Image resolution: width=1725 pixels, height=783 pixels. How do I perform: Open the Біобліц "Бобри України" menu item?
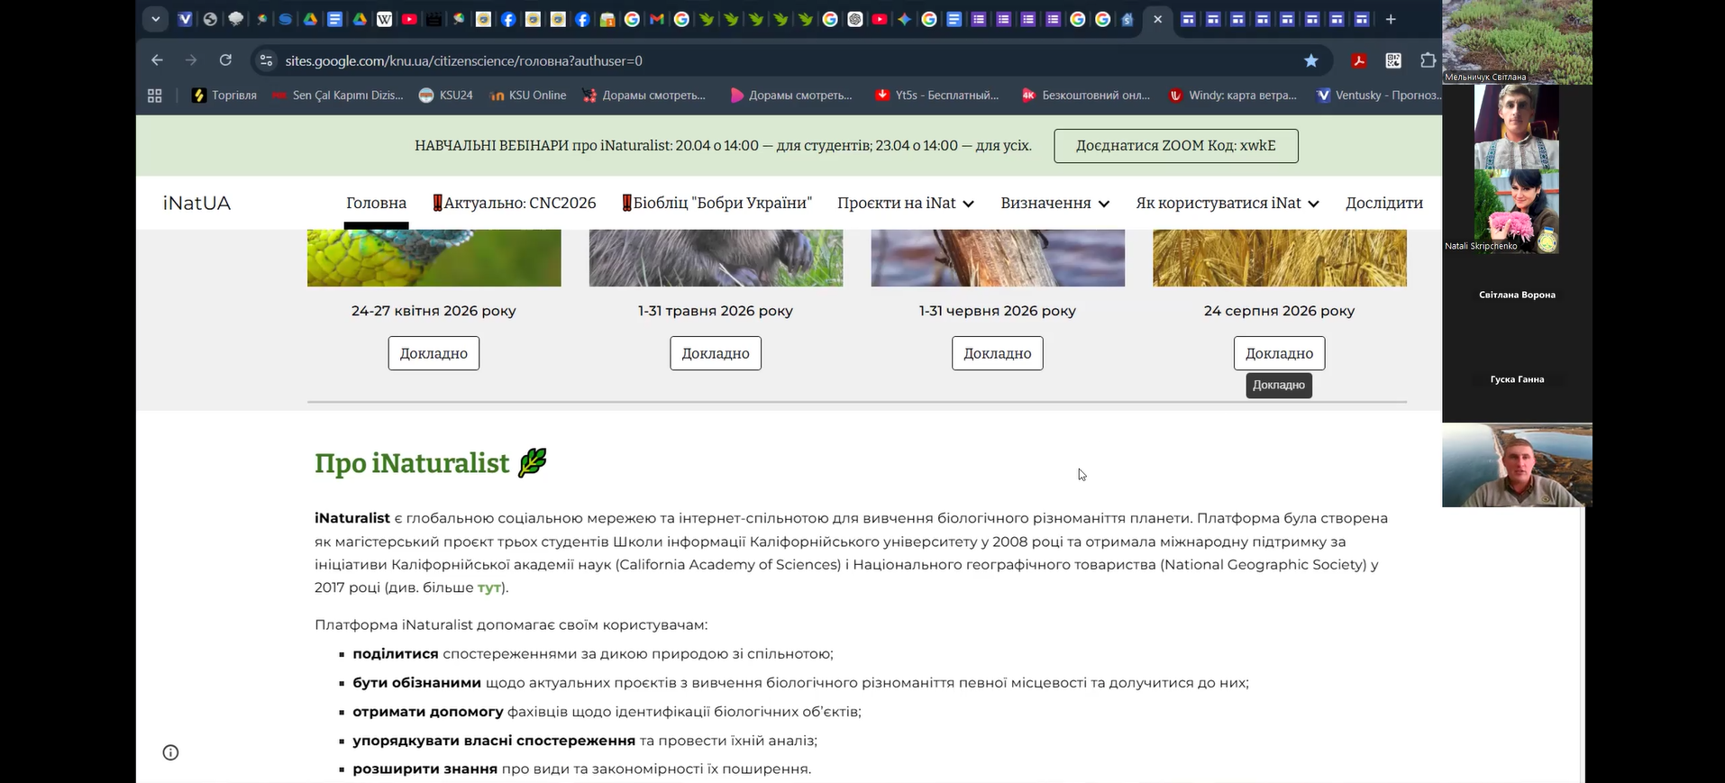point(716,203)
